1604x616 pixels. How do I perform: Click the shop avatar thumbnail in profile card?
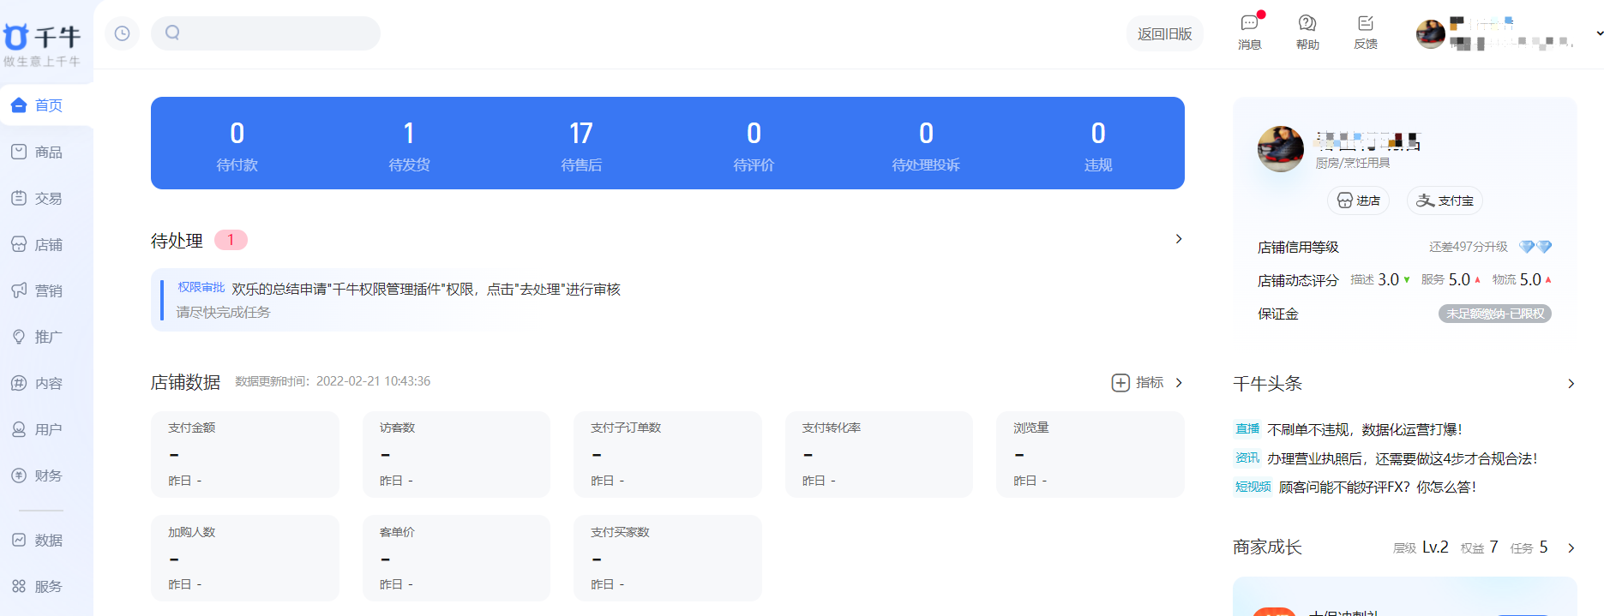pyautogui.click(x=1281, y=149)
